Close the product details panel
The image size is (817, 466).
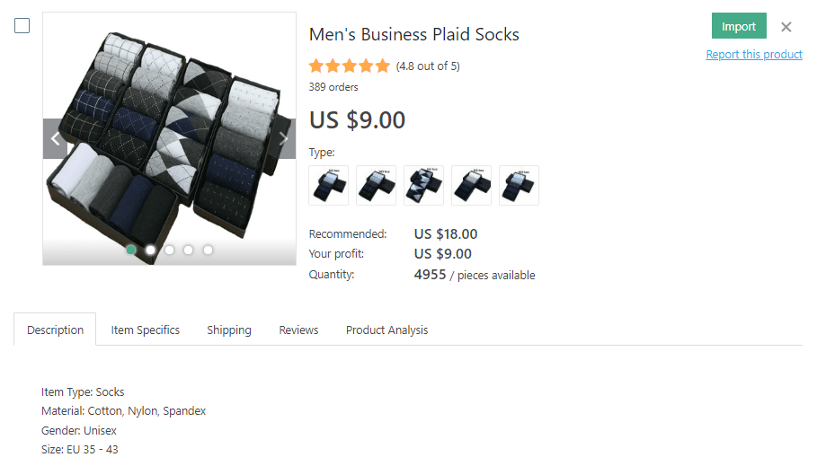click(x=786, y=27)
